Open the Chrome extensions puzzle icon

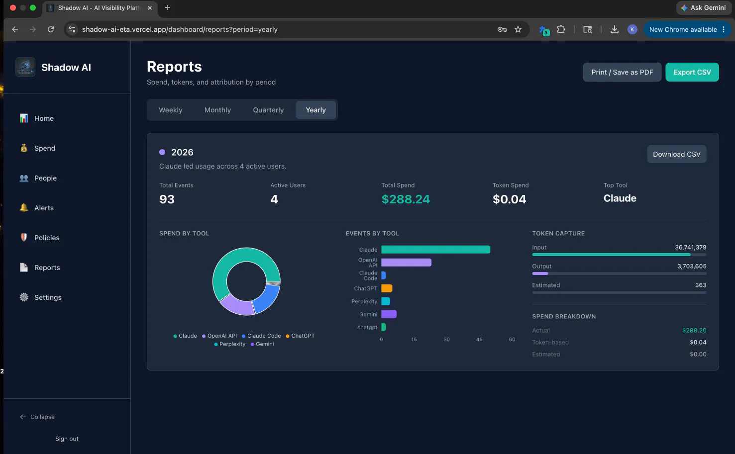561,29
